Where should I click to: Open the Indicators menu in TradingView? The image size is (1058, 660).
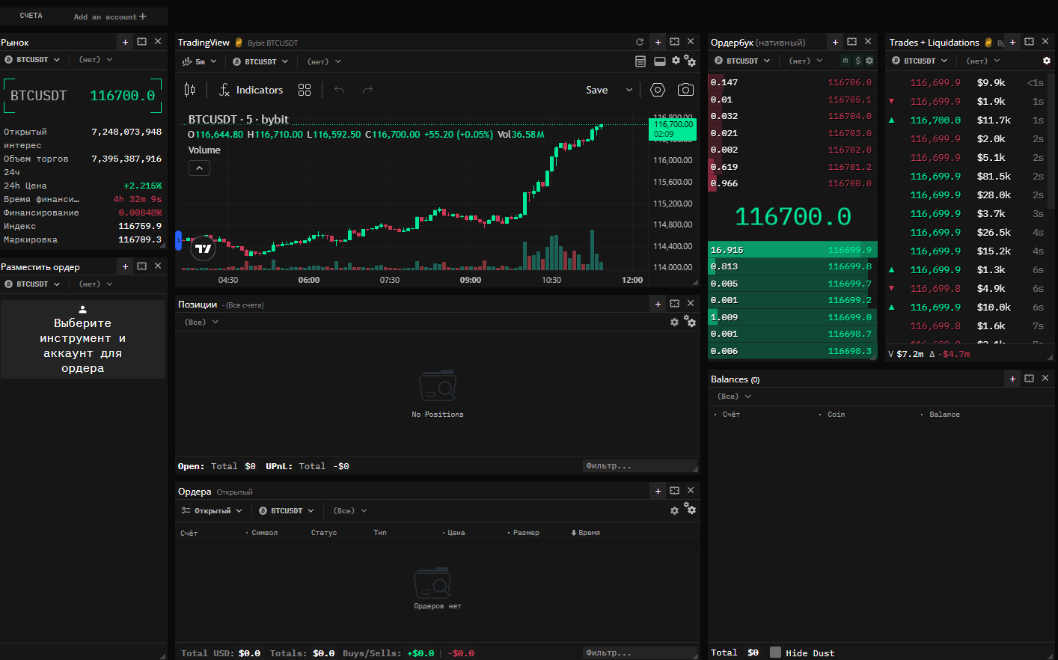pos(251,90)
